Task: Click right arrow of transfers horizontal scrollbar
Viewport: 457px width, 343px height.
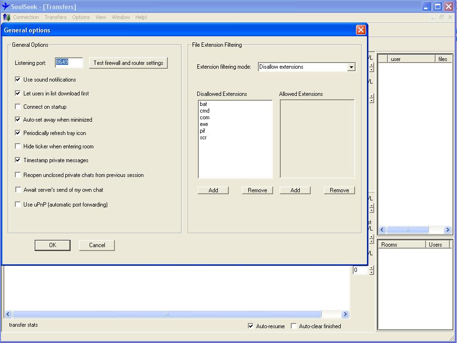Action: 345,314
